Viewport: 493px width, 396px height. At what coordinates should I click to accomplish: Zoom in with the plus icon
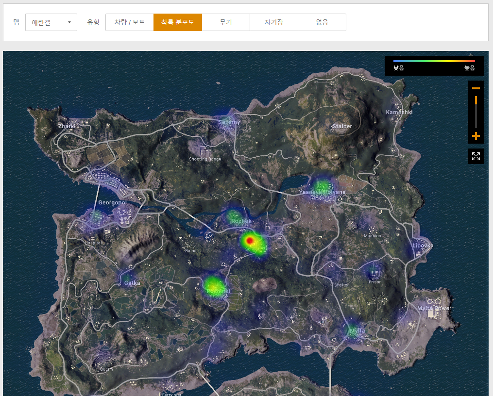click(x=476, y=136)
